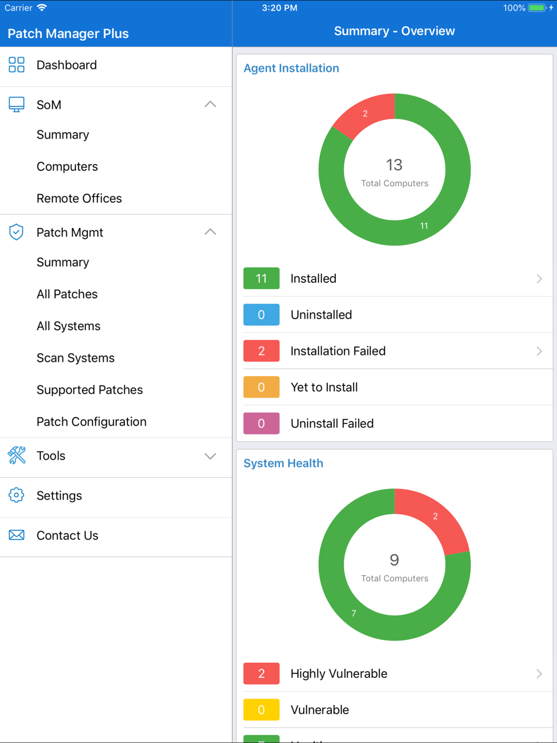Image resolution: width=557 pixels, height=743 pixels.
Task: Open the Dashboard grid icon
Action: point(17,65)
